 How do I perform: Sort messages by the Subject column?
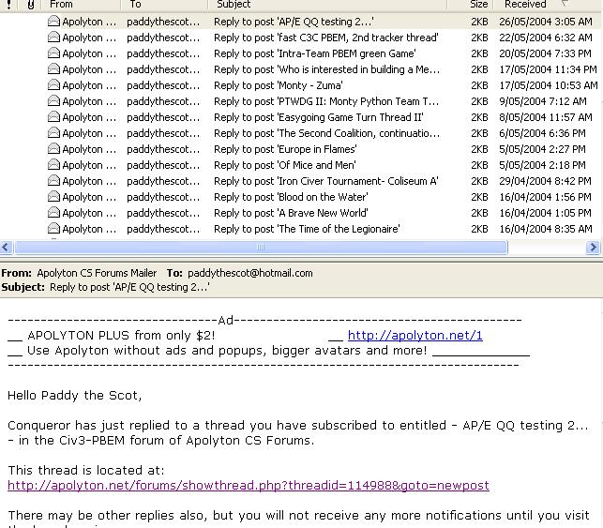pyautogui.click(x=327, y=5)
